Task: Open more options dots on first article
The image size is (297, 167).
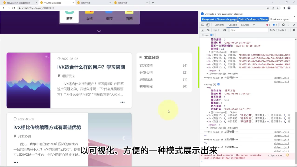Action: (x=123, y=102)
